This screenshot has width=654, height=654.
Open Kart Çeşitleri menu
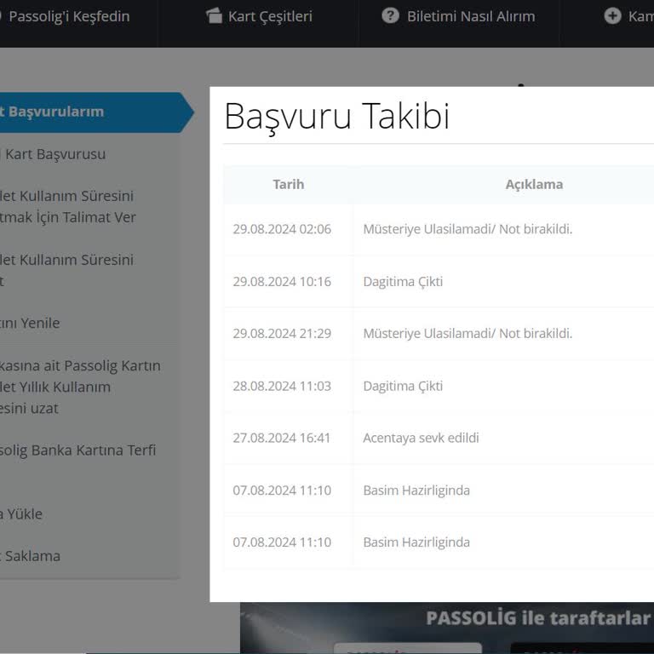(270, 17)
